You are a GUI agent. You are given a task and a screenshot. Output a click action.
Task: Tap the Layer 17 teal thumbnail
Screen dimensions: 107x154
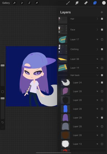[63, 39]
